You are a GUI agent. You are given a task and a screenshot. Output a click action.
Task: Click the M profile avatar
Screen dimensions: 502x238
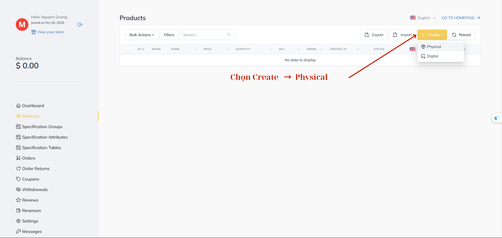22,25
